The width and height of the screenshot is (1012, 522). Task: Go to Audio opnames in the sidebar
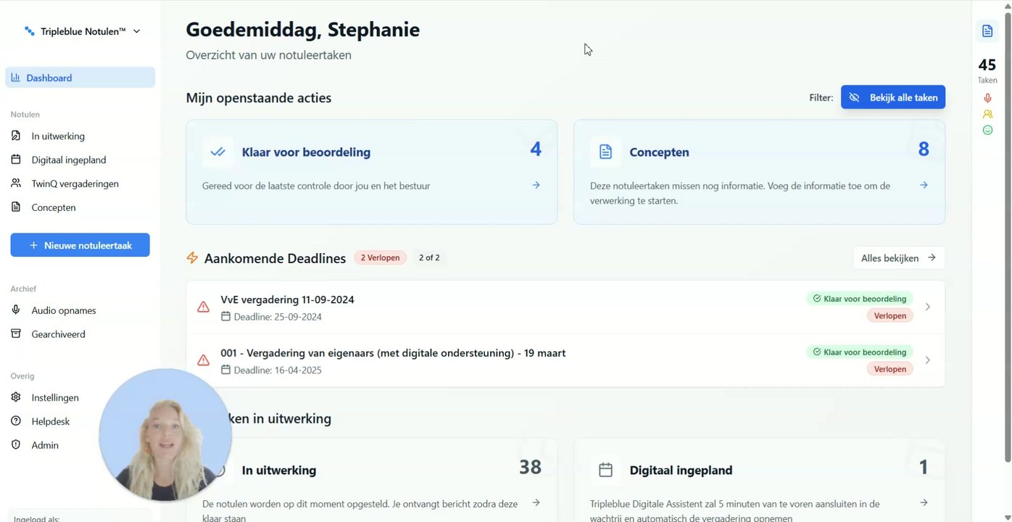[64, 310]
